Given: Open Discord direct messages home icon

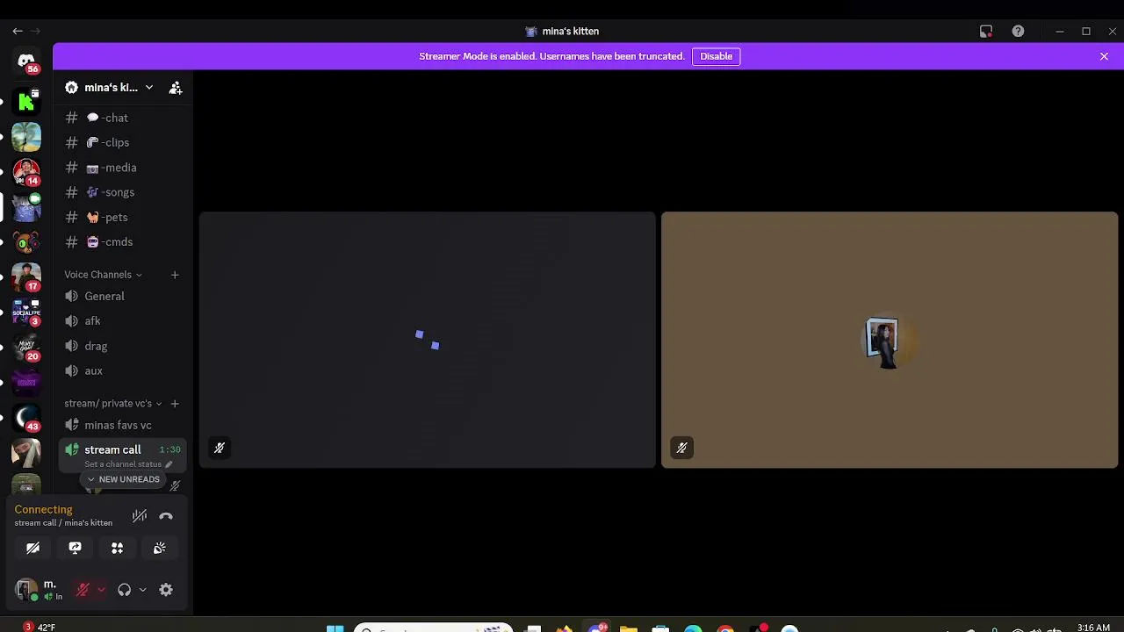Looking at the screenshot, I should (26, 61).
